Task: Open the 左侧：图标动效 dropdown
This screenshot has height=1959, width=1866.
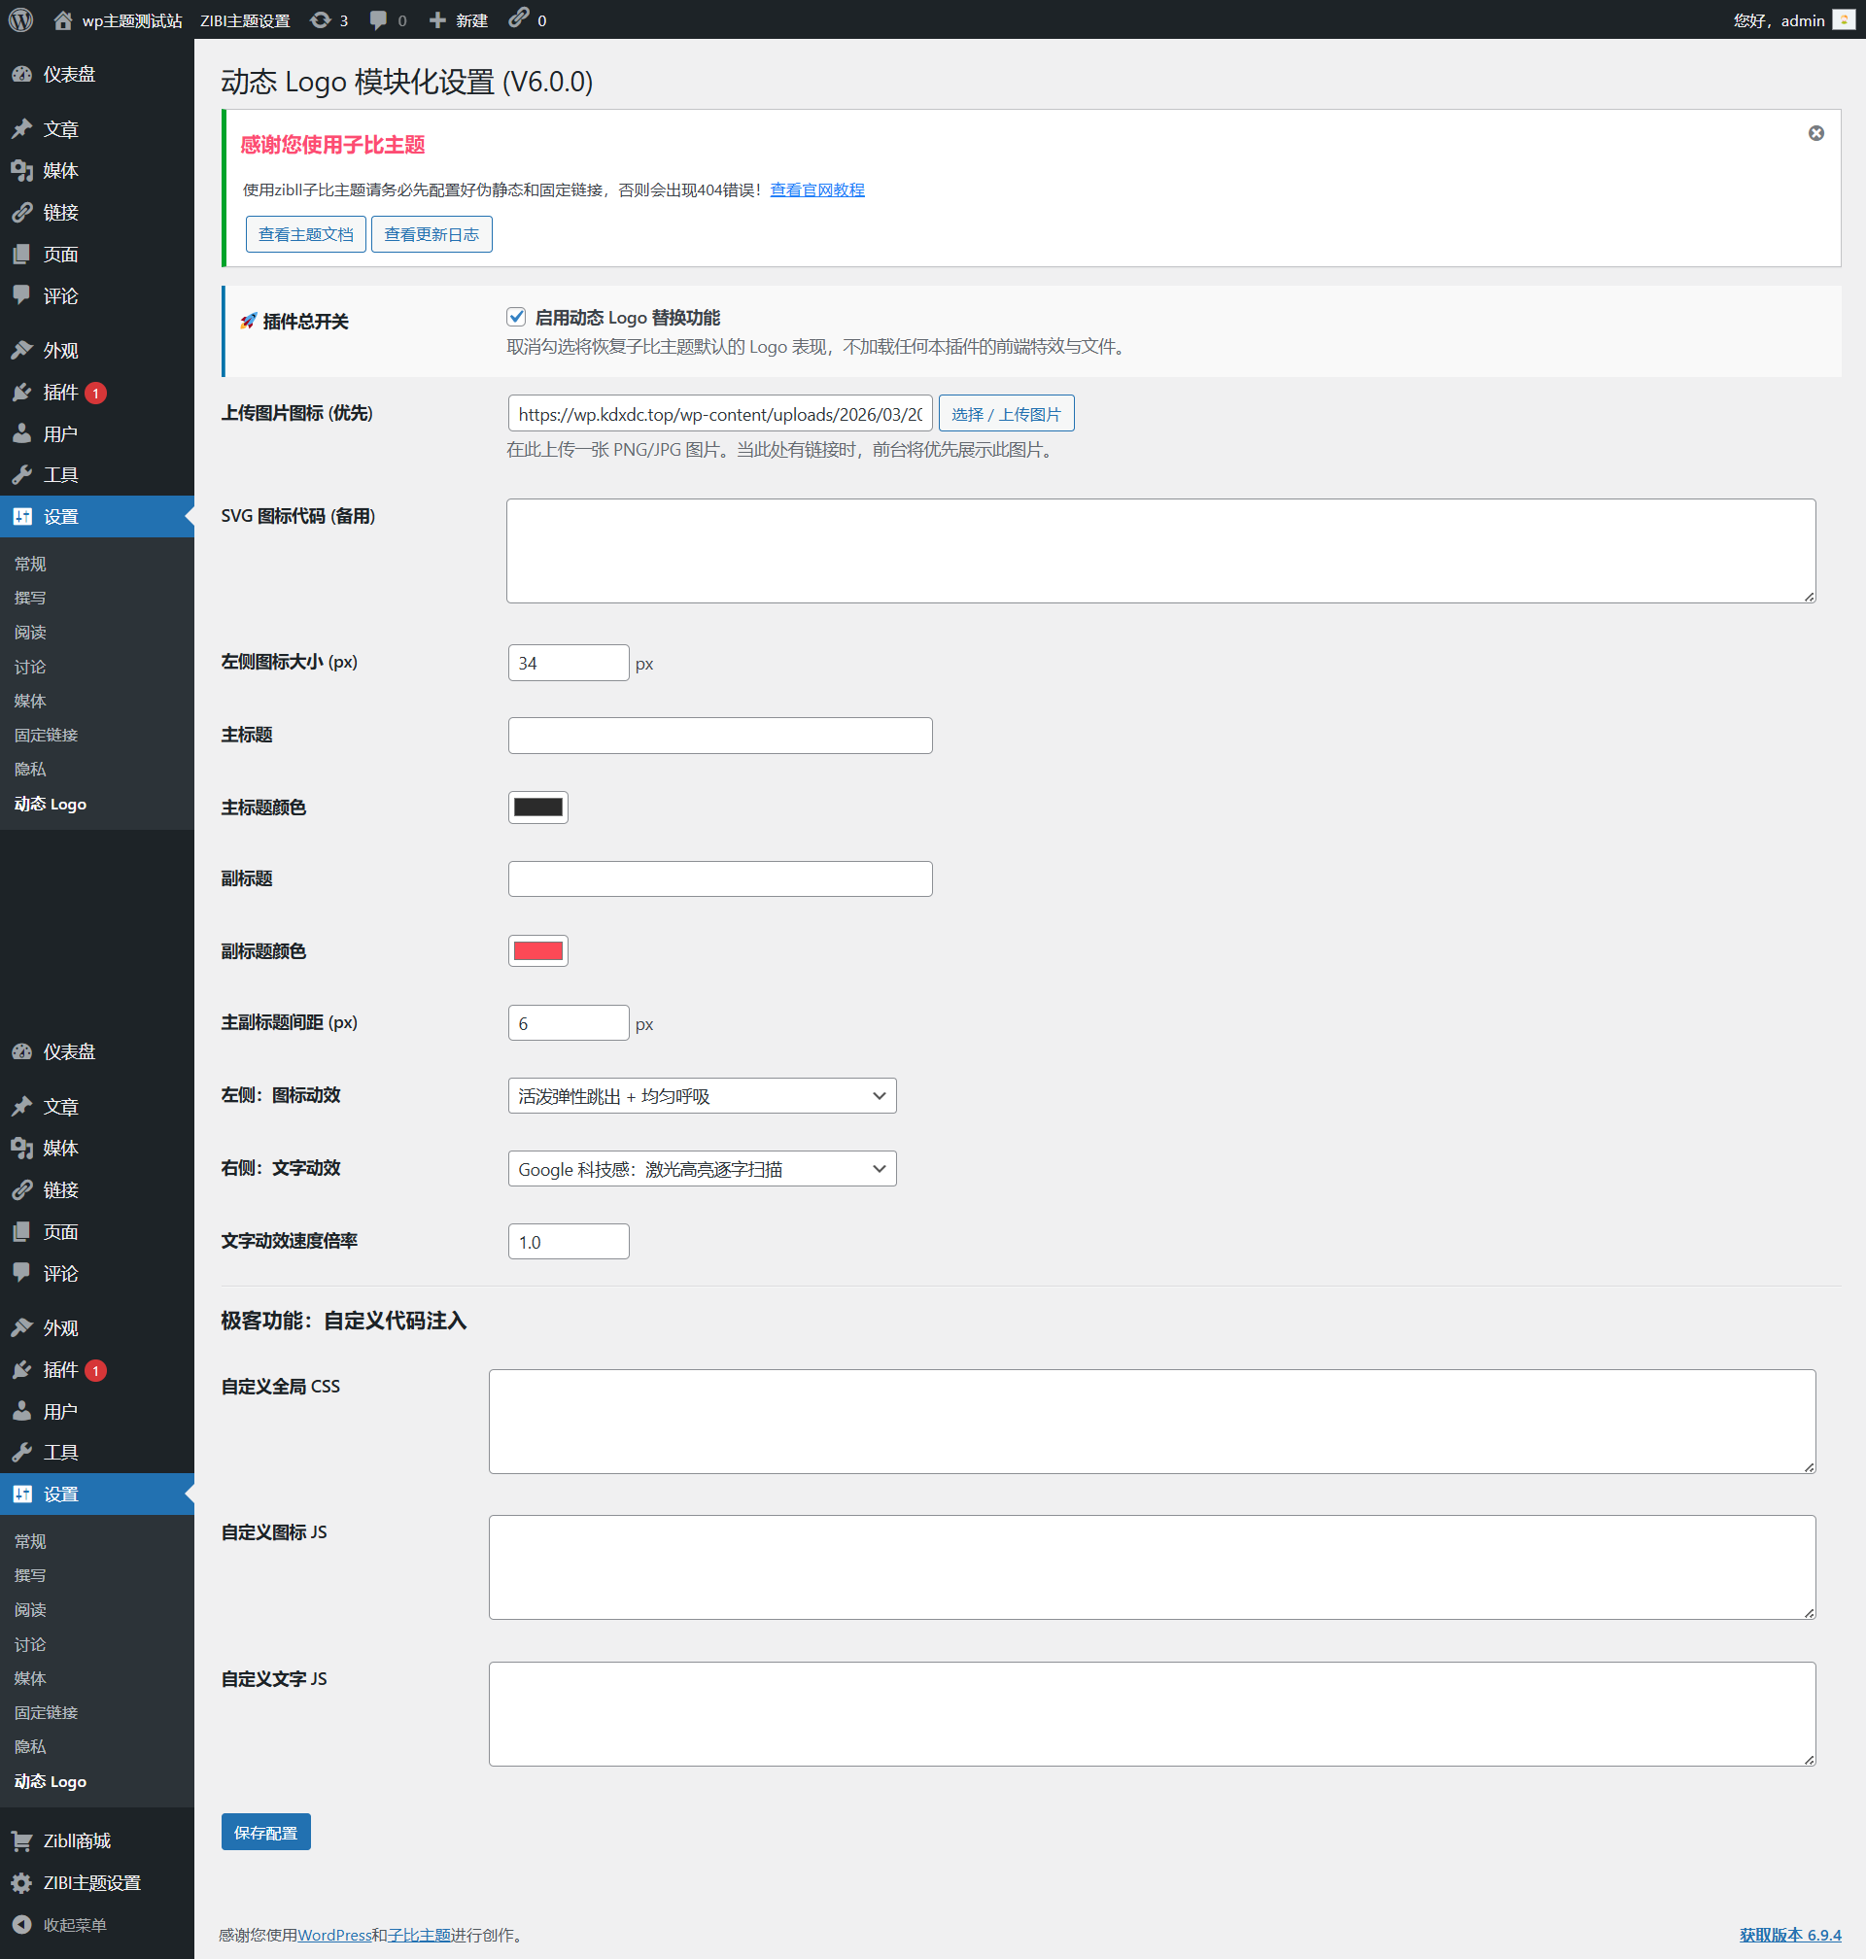Action: pyautogui.click(x=702, y=1096)
